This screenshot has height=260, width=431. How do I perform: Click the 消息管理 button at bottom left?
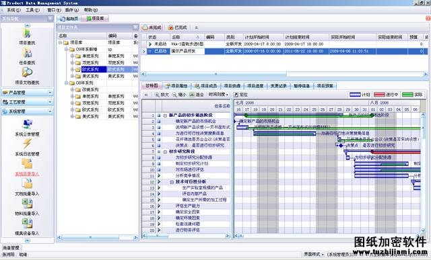pos(11,248)
